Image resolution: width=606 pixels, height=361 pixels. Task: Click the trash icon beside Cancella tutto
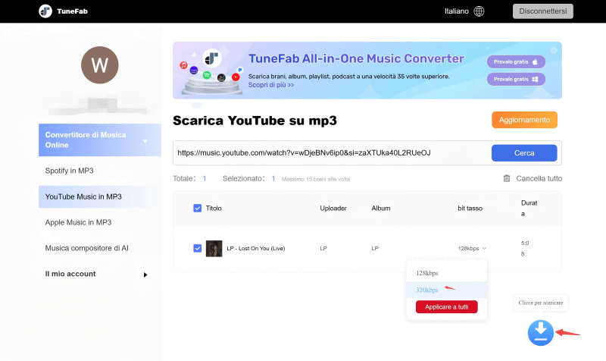(507, 178)
